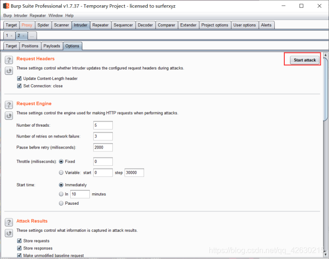Open the Project options tab

(x=214, y=25)
